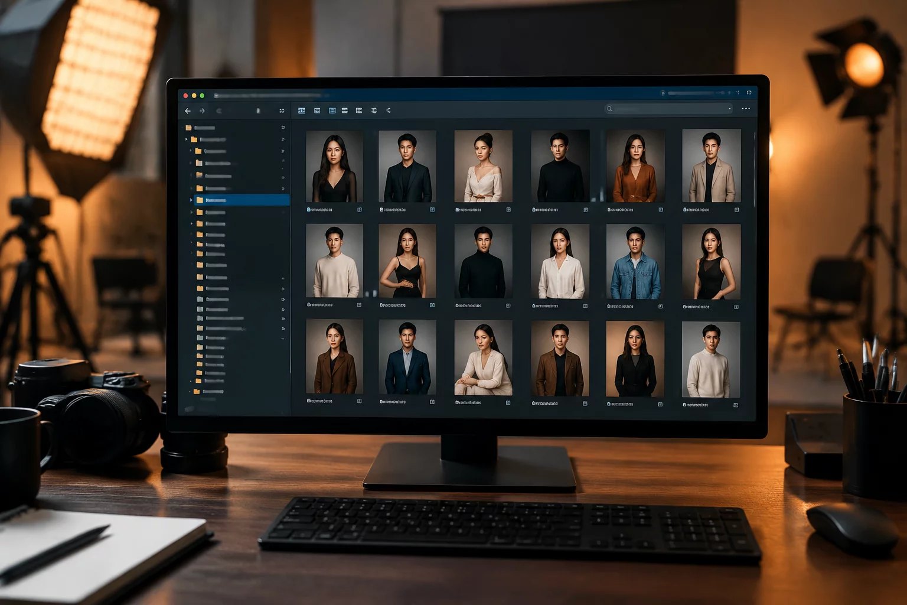The height and width of the screenshot is (605, 907).
Task: Expand the highlighted folder's disclosure arrow
Action: [191, 200]
